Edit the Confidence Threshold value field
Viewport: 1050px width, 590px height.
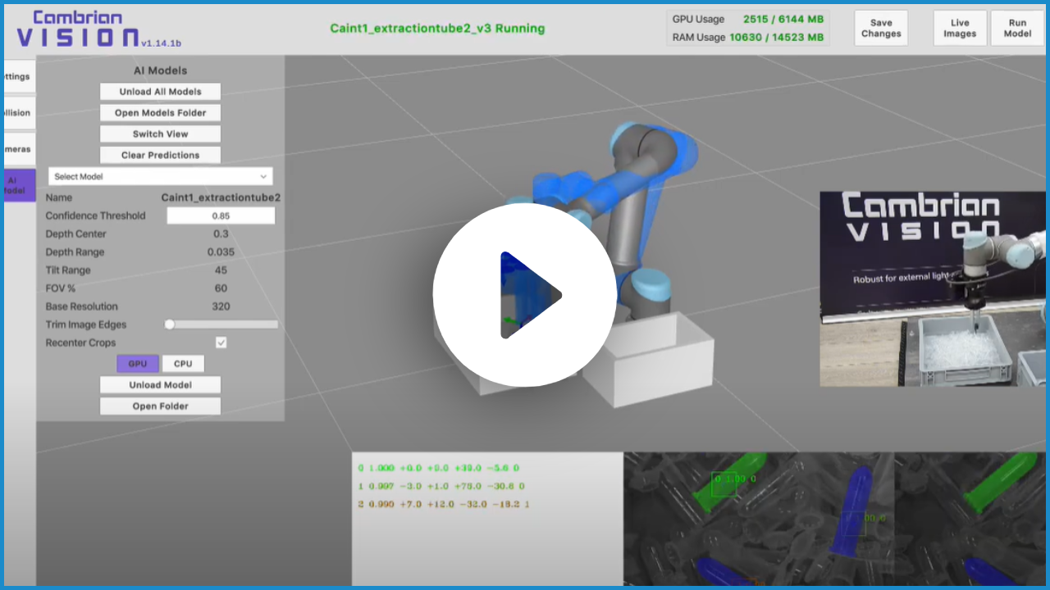221,216
